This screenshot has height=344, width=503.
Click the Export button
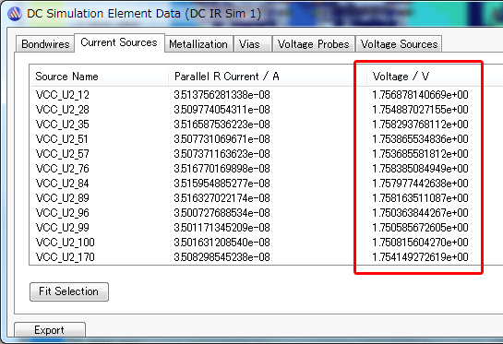(x=50, y=330)
